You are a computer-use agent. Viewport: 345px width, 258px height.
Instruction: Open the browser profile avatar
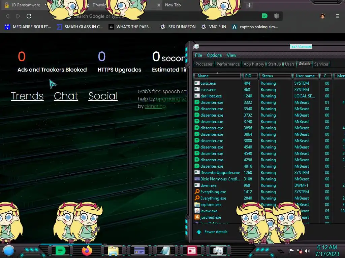(x=322, y=16)
